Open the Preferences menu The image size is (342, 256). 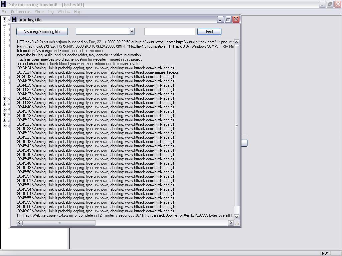click(21, 12)
